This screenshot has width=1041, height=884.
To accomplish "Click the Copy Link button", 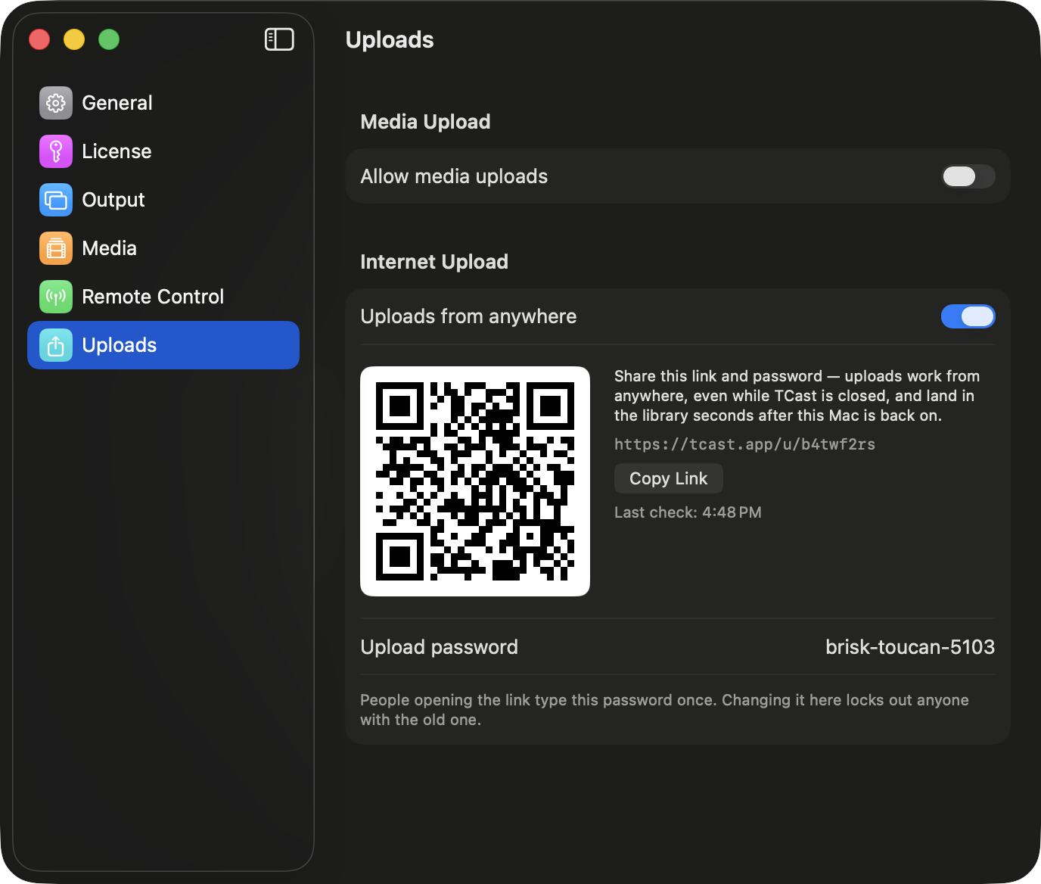I will click(x=669, y=478).
